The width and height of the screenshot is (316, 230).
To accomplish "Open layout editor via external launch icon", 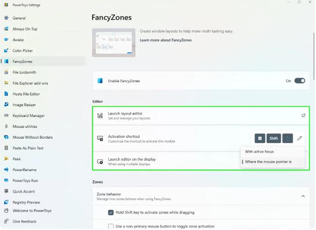I will [303, 115].
